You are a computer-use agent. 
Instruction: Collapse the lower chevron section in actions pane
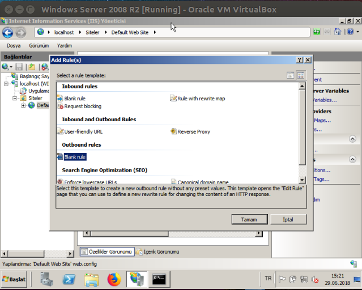click(352, 159)
